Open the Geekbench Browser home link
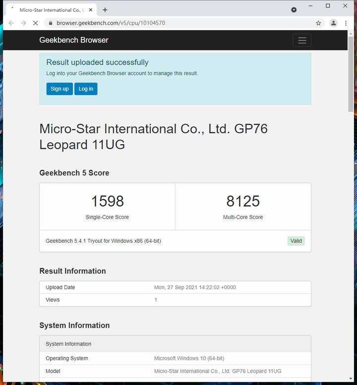 [73, 40]
